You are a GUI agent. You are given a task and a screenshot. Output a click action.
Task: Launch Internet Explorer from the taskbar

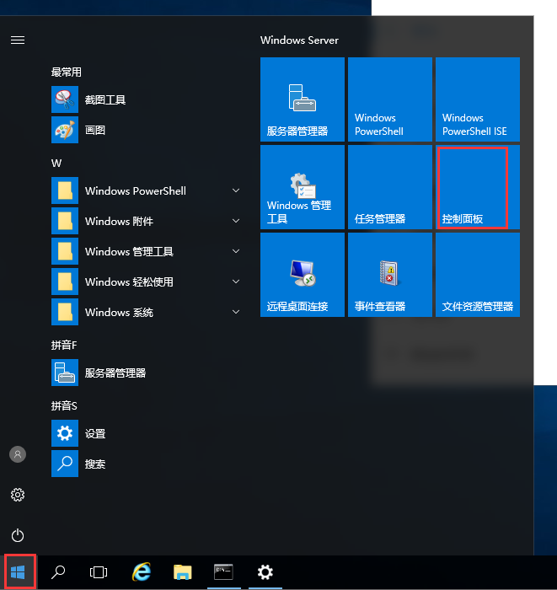pyautogui.click(x=142, y=572)
